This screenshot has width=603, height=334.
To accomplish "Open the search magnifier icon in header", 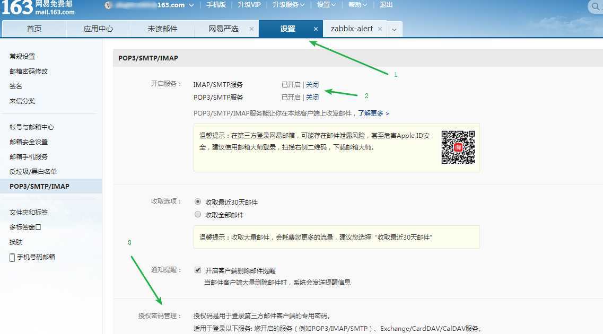I will (596, 6).
